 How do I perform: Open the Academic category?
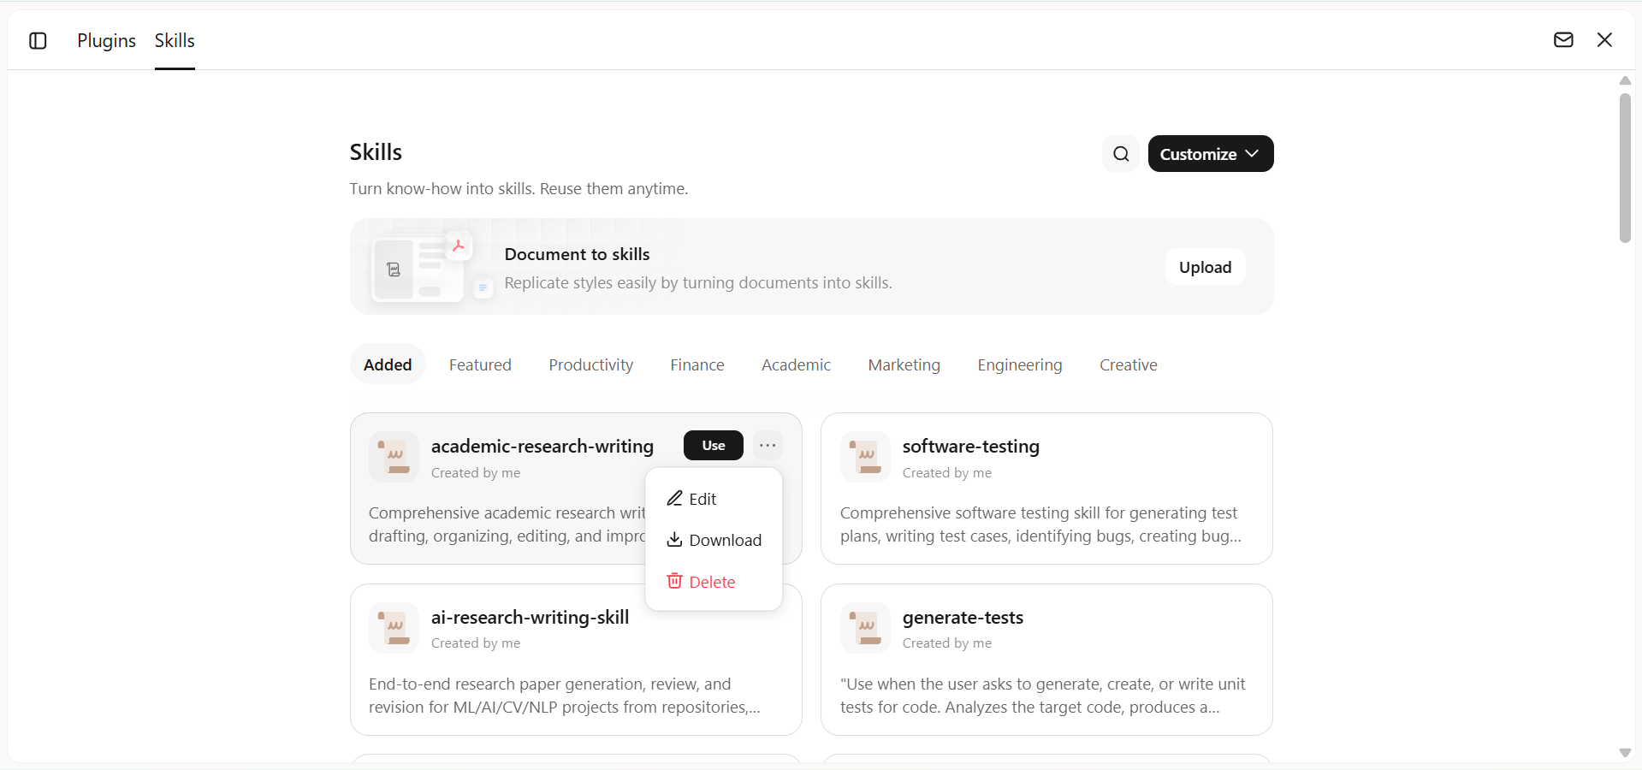coord(796,364)
